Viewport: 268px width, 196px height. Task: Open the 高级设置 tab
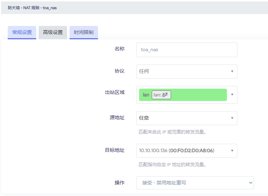53,32
